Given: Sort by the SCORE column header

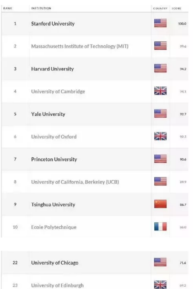Looking at the screenshot, I should pos(177,9).
